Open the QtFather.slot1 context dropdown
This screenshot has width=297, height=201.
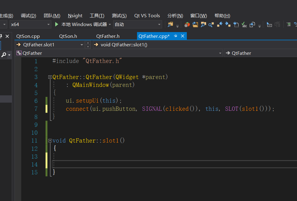81,45
